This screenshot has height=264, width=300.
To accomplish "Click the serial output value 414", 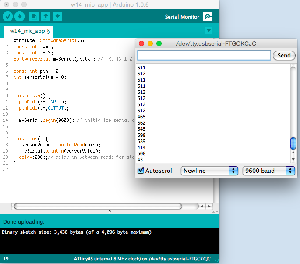I will 141,147.
